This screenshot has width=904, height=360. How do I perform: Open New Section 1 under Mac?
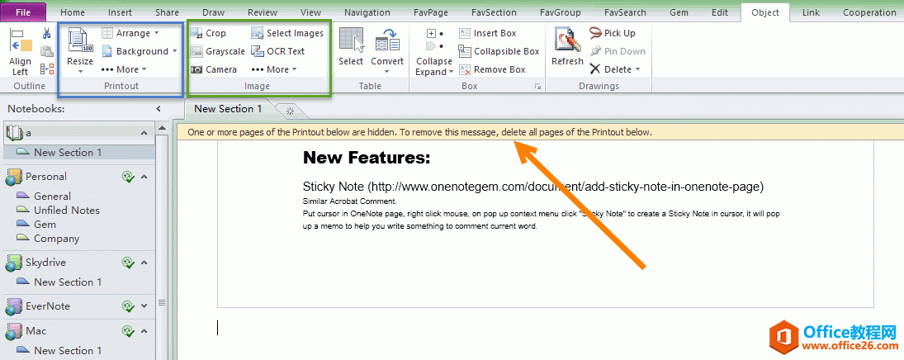pyautogui.click(x=68, y=350)
